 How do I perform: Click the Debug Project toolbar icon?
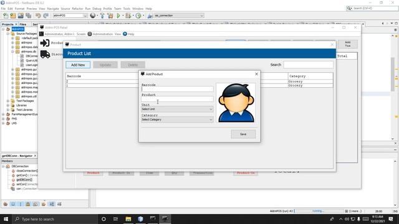pos(128,16)
